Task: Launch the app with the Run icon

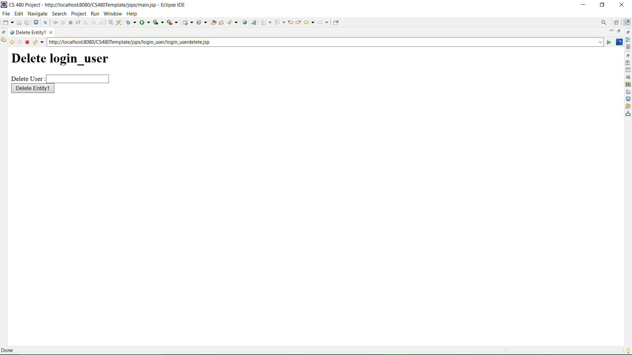Action: (x=142, y=22)
